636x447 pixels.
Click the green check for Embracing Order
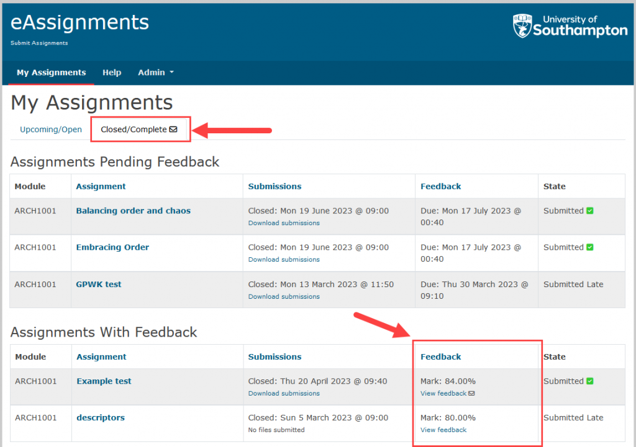(590, 247)
